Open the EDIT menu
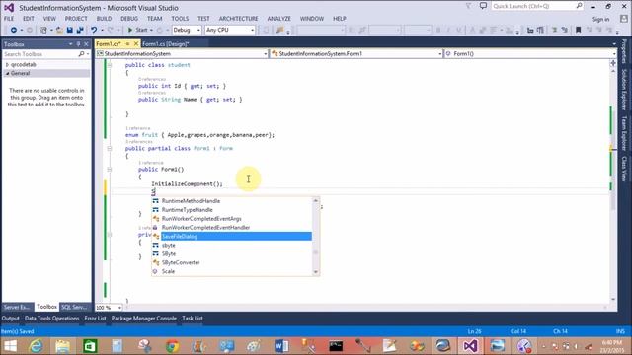This screenshot has width=632, height=355. (29, 19)
